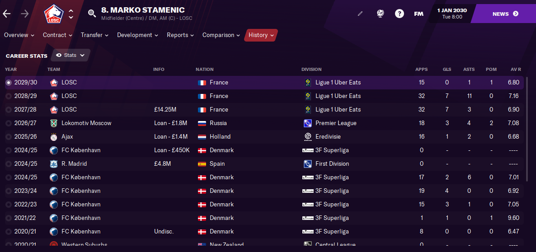Select the 2021/22 season radio button
Image resolution: width=536 pixels, height=252 pixels.
pyautogui.click(x=9, y=218)
